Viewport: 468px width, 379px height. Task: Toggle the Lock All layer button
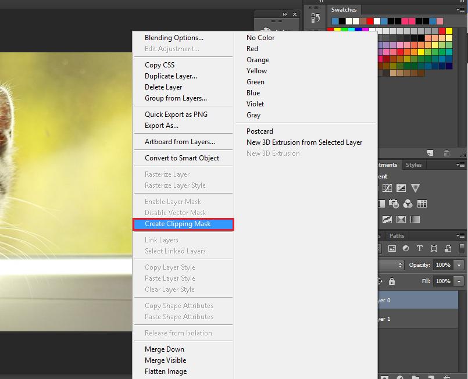point(392,281)
